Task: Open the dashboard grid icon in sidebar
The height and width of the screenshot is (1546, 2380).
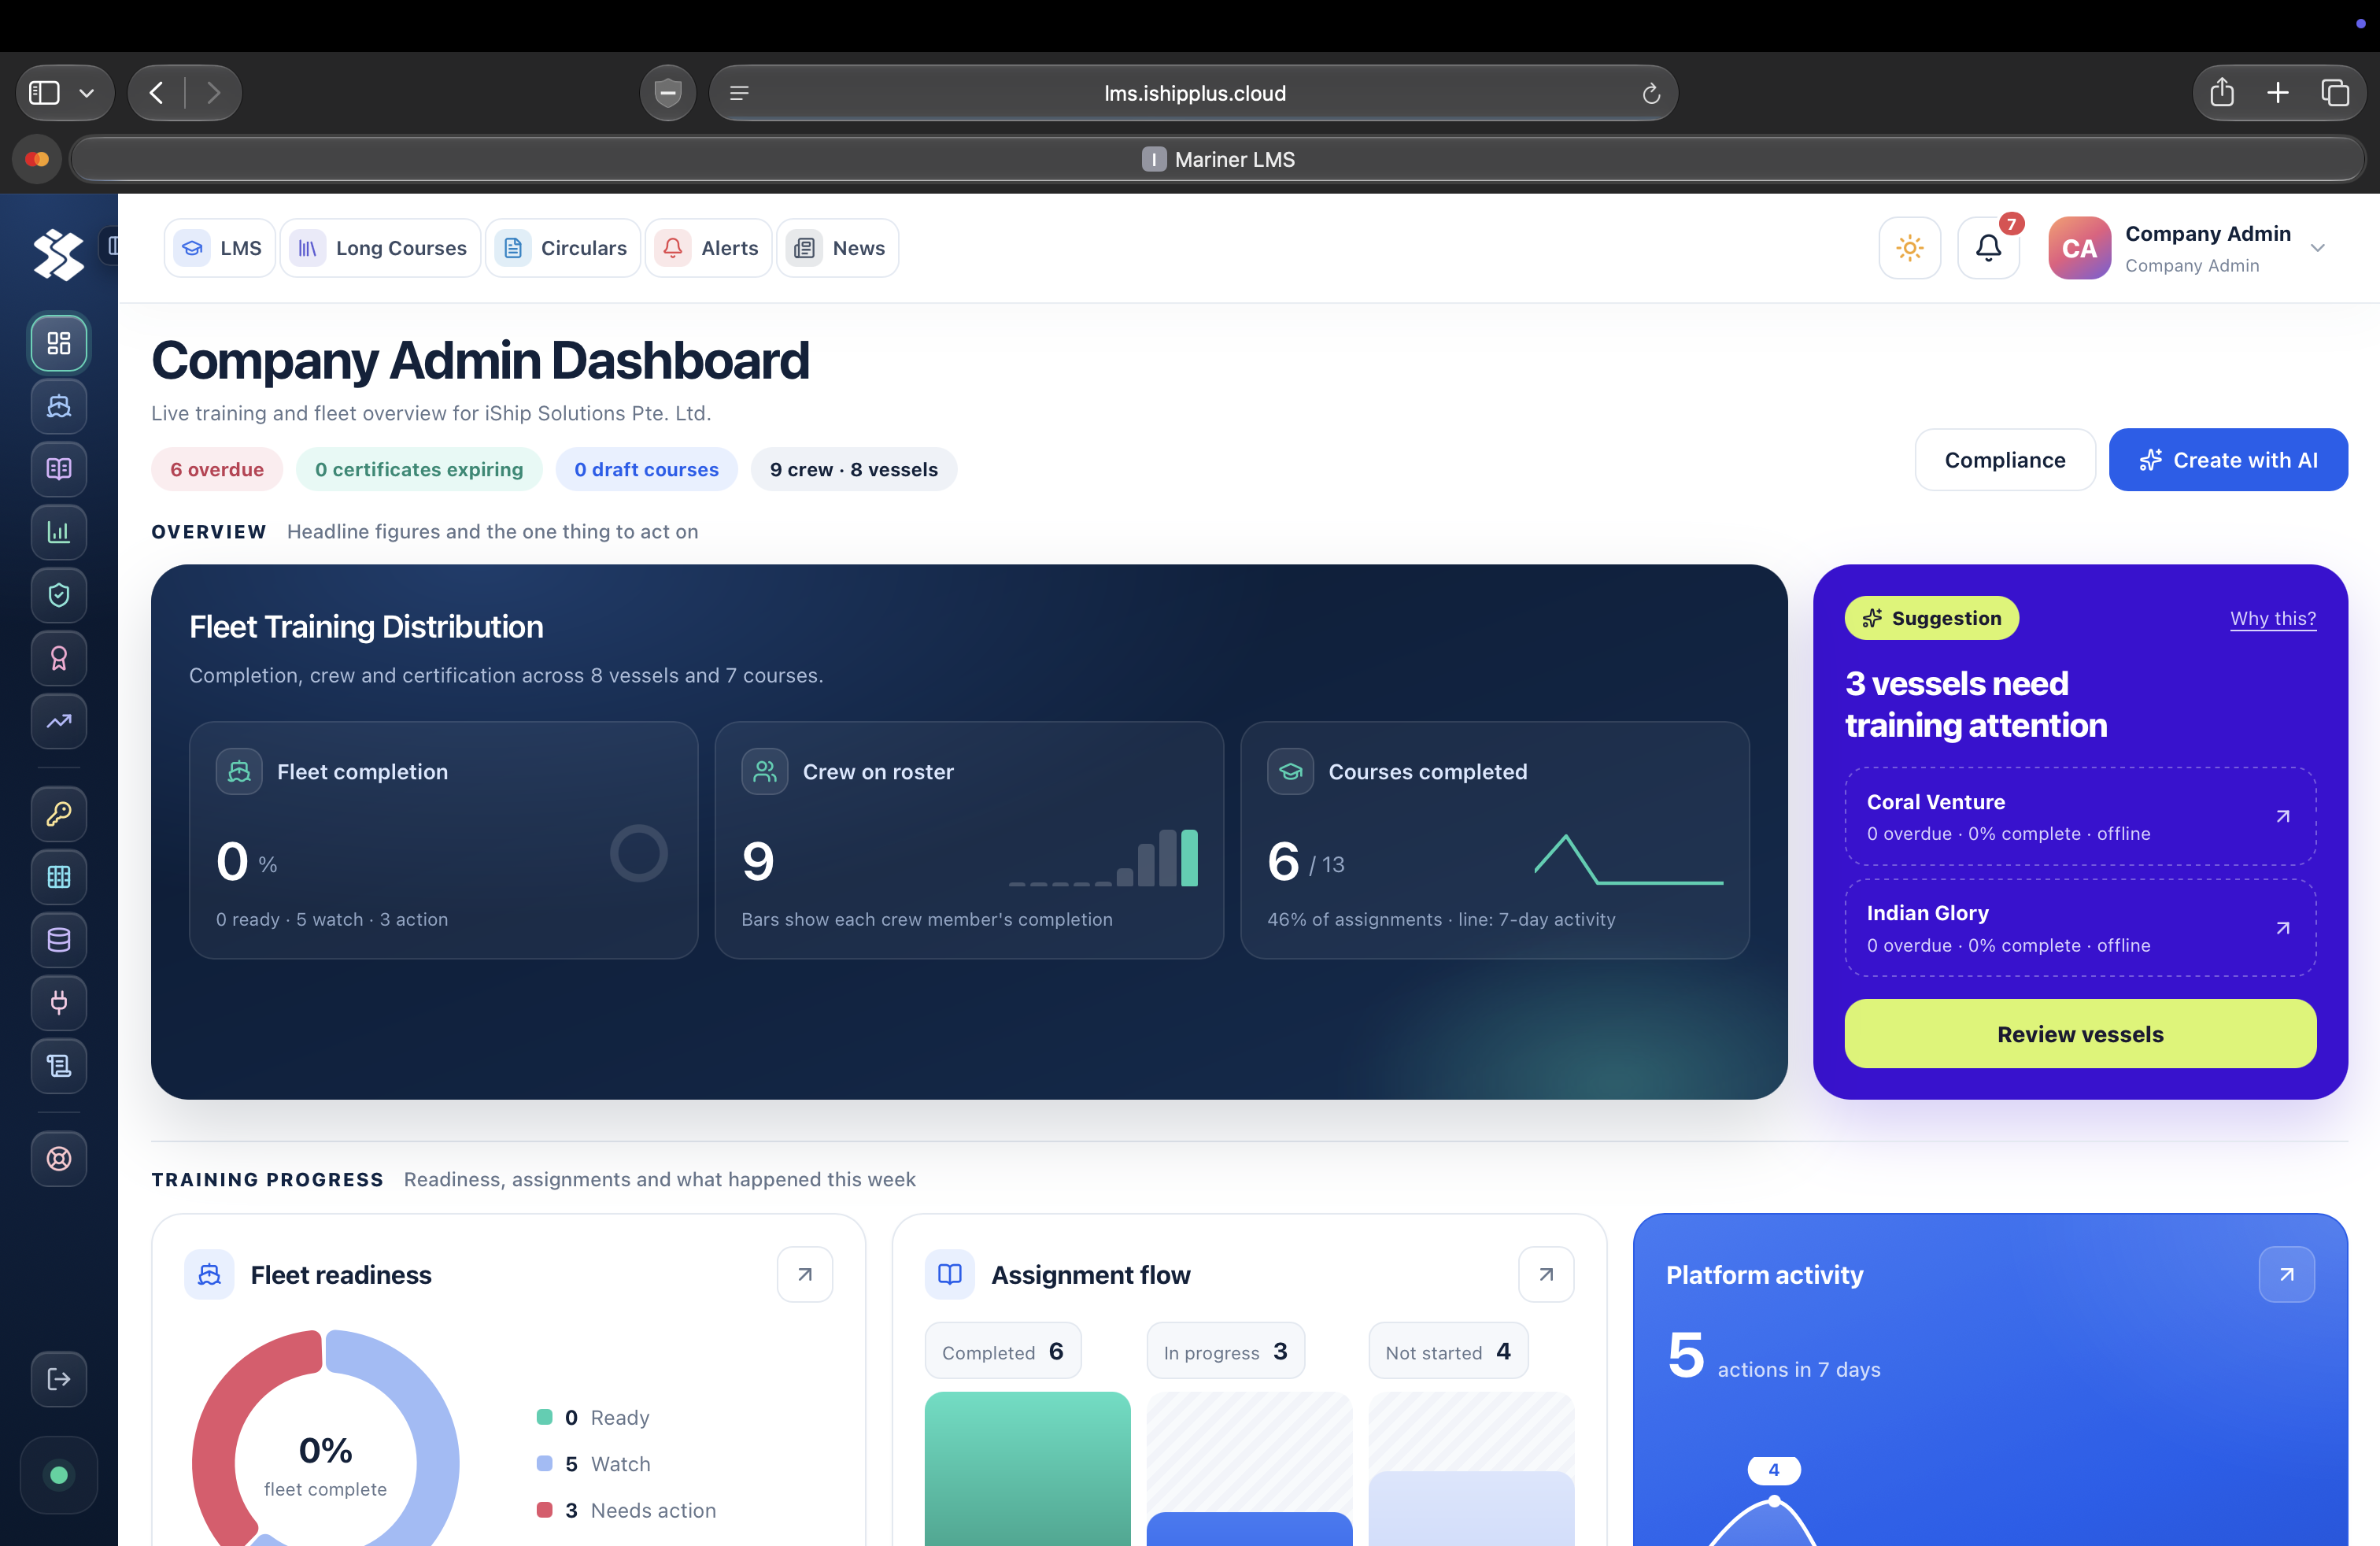Action: tap(59, 343)
